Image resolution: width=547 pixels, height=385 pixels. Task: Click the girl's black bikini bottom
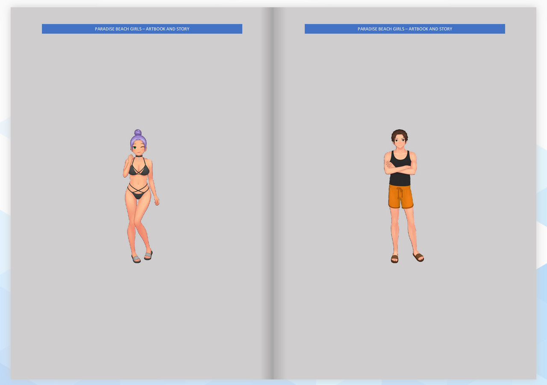pyautogui.click(x=138, y=192)
